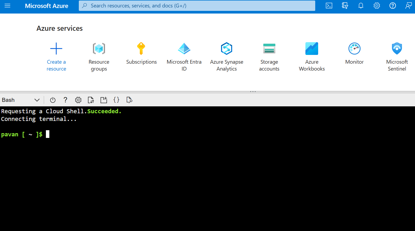Open Cloud Shell settings gear

(x=78, y=100)
